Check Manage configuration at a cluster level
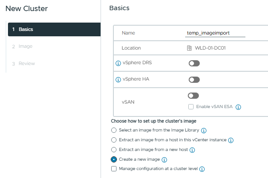Image resolution: width=268 pixels, height=178 pixels. [114, 169]
